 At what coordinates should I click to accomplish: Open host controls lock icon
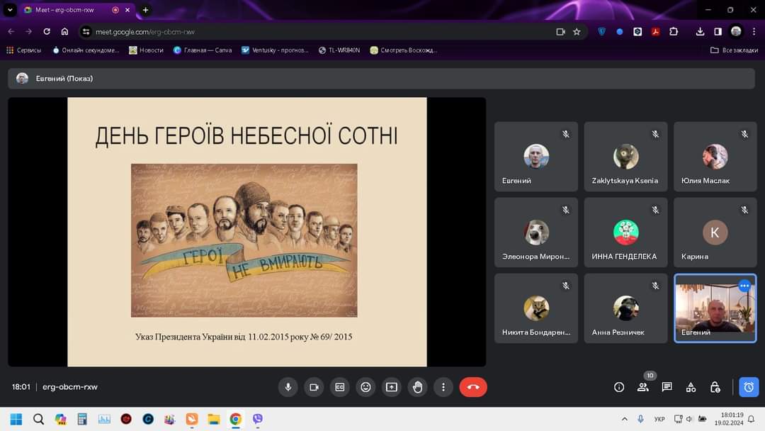coord(715,387)
